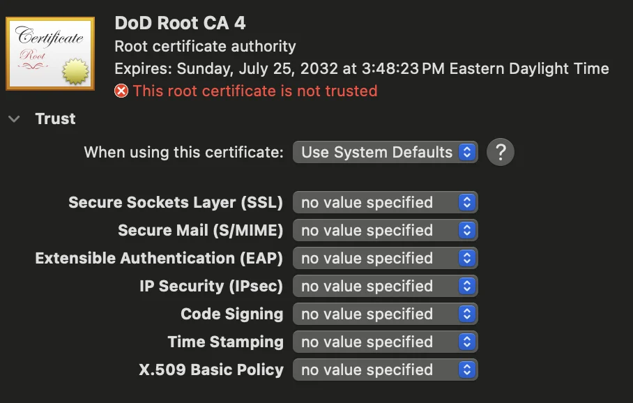Click 'This root certificate is not trusted' message
Viewport: 633px width, 403px height.
(254, 91)
